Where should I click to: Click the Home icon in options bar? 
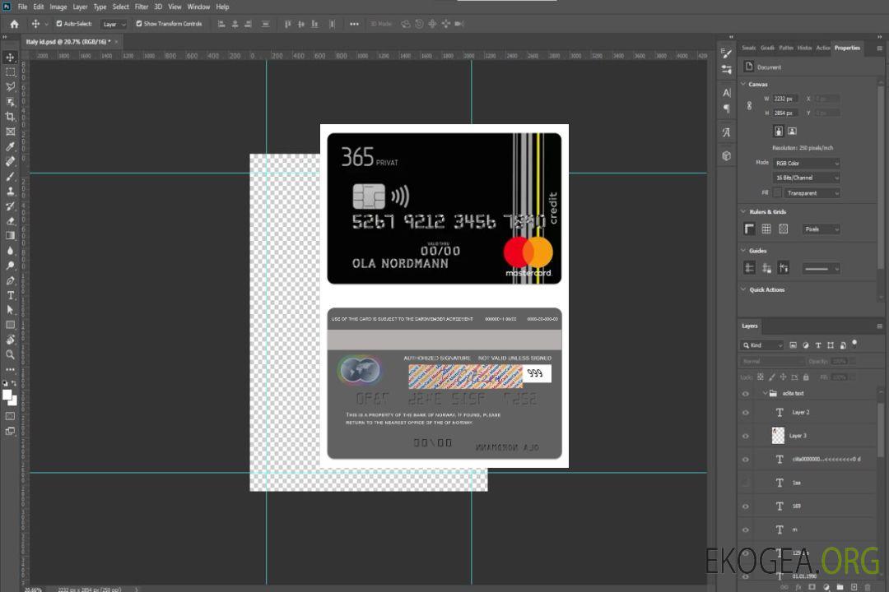coord(14,24)
